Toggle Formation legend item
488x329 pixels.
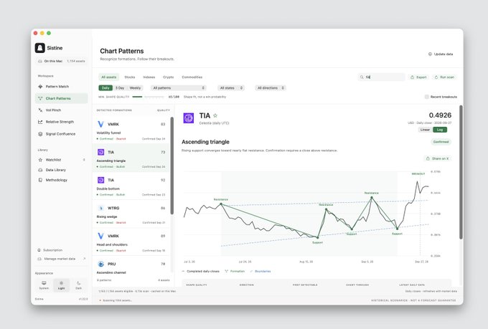pyautogui.click(x=235, y=272)
